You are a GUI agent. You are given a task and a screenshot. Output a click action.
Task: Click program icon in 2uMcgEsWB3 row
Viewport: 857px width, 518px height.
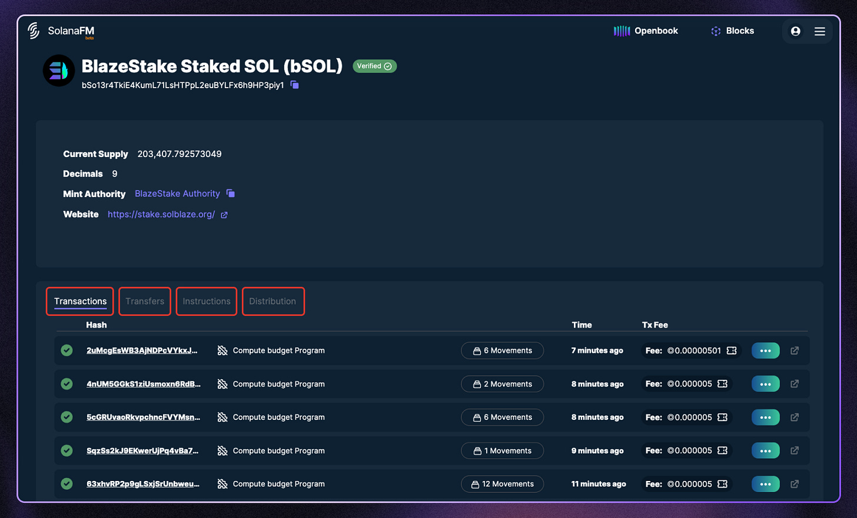pos(222,350)
